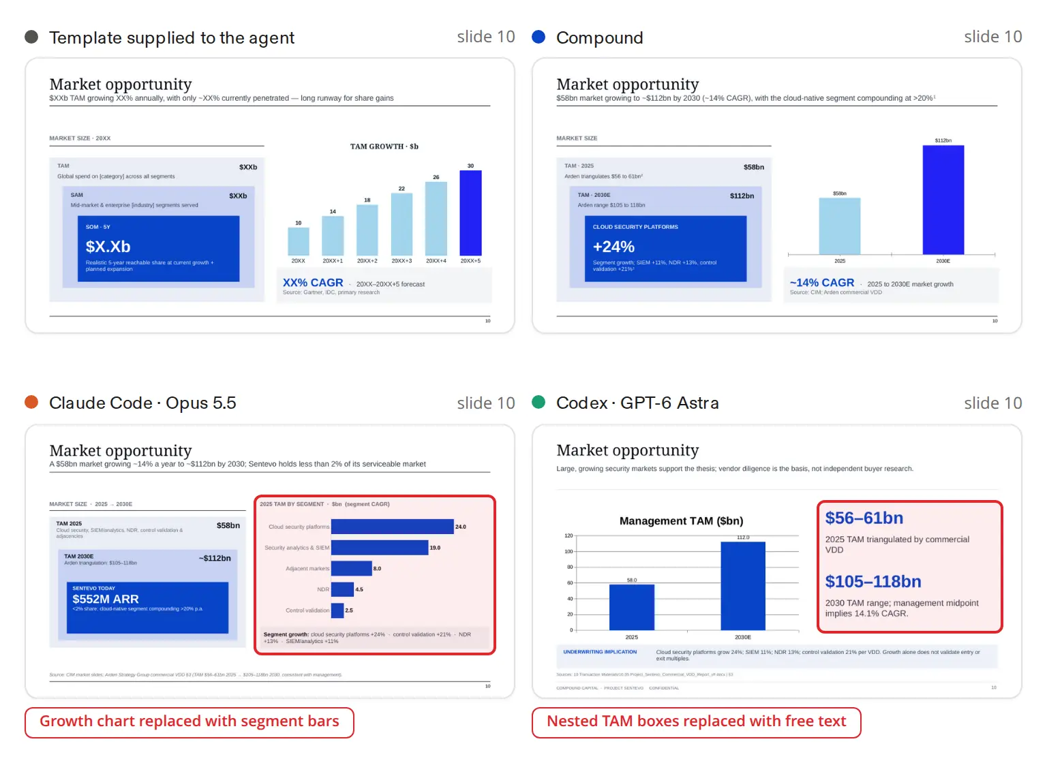Click the dark blue 20XX+5 bar in Template chart
Image resolution: width=1047 pixels, height=763 pixels.
[470, 213]
